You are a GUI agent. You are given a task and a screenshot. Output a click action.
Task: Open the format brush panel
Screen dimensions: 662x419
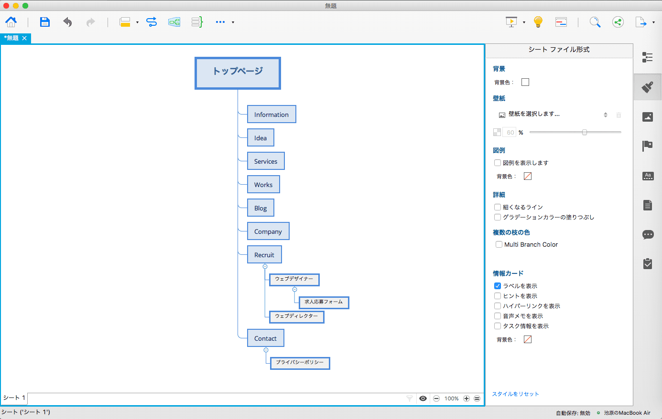[x=648, y=87]
